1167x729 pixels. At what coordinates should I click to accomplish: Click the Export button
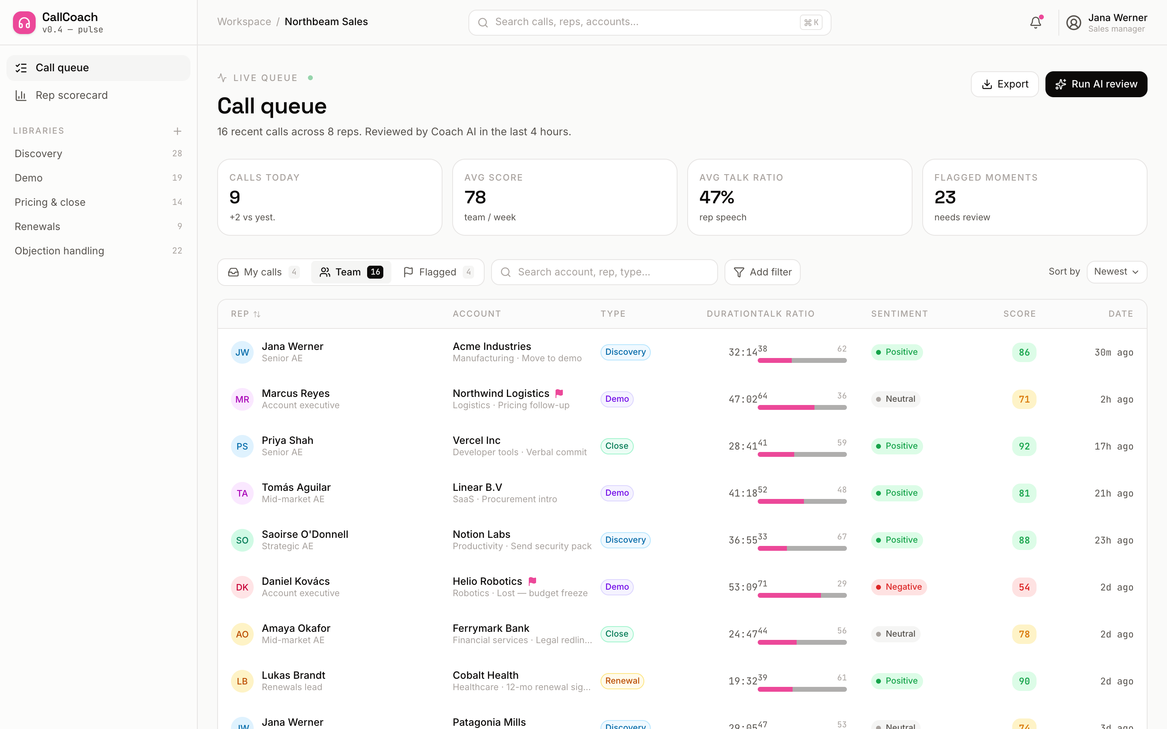point(1005,84)
